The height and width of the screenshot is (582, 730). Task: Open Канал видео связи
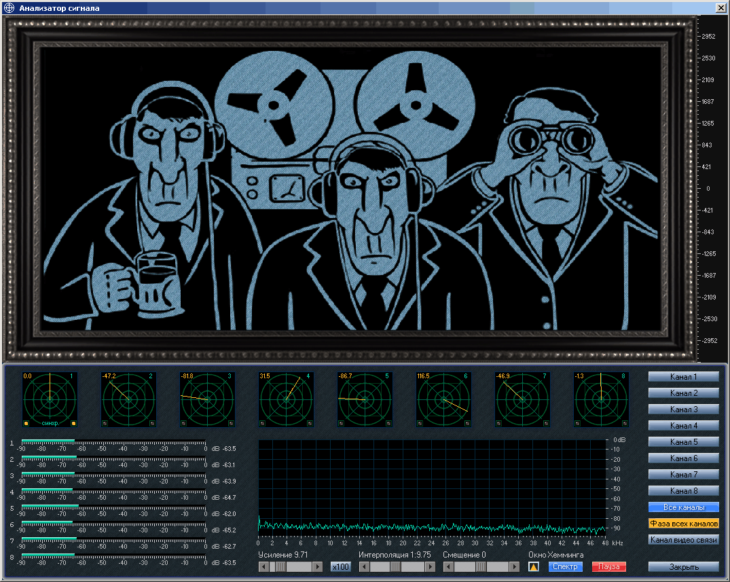[683, 540]
